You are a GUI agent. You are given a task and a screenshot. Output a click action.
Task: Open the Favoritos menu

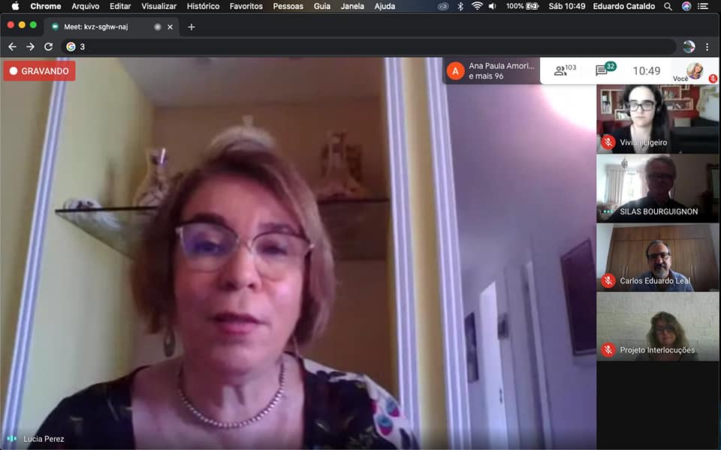(246, 6)
